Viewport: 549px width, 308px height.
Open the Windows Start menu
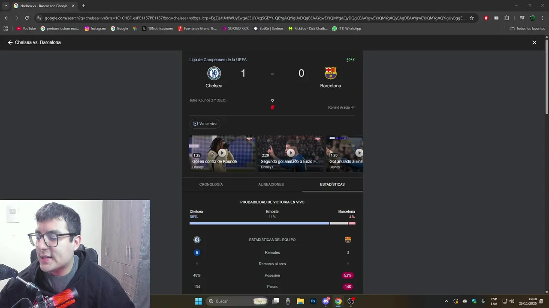point(199,301)
